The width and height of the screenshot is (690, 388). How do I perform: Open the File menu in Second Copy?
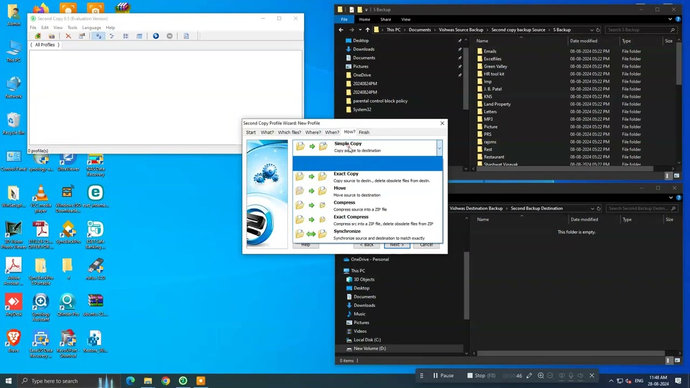(33, 27)
